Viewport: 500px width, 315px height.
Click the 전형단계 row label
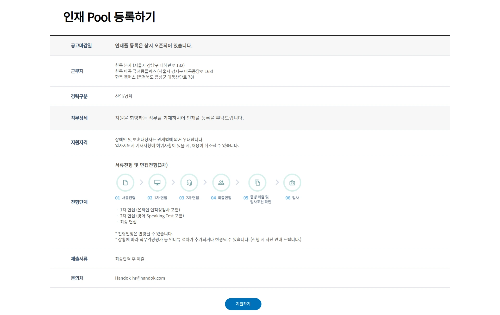(79, 202)
